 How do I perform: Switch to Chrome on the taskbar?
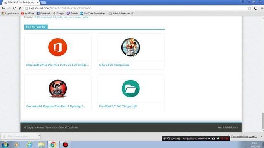(53, 144)
